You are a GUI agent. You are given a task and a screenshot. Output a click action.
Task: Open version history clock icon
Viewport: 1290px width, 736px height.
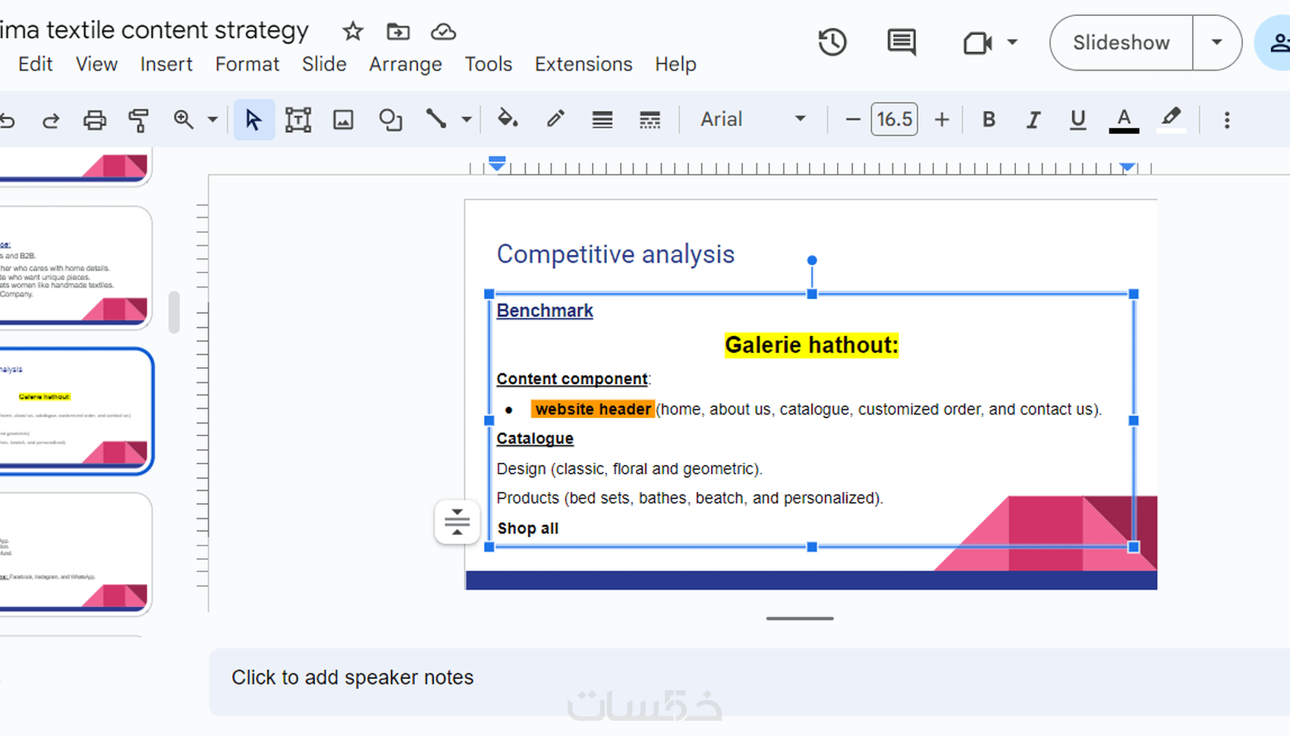coord(832,42)
